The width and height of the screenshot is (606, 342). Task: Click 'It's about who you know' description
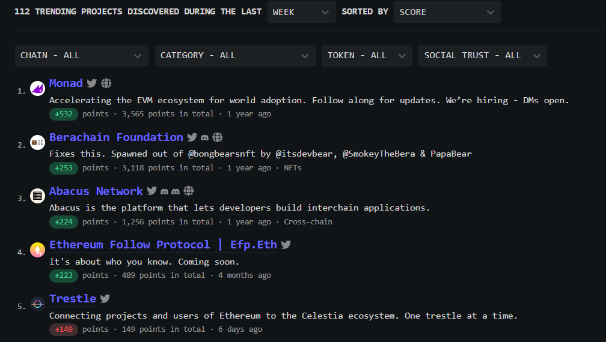click(x=144, y=262)
